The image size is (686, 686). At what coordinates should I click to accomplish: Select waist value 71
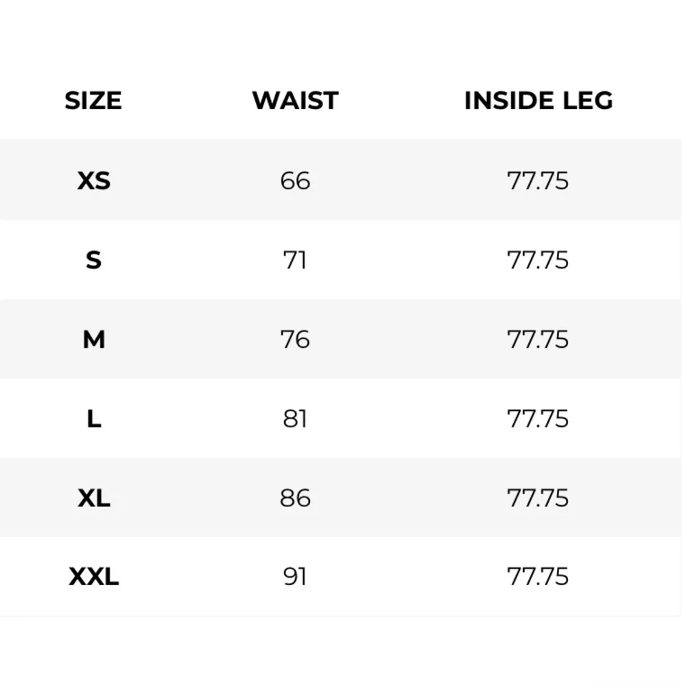[x=295, y=261]
